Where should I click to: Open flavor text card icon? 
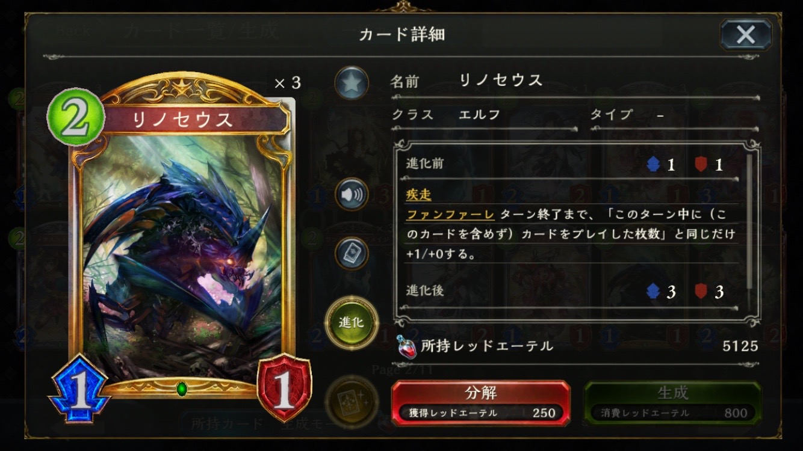point(352,253)
